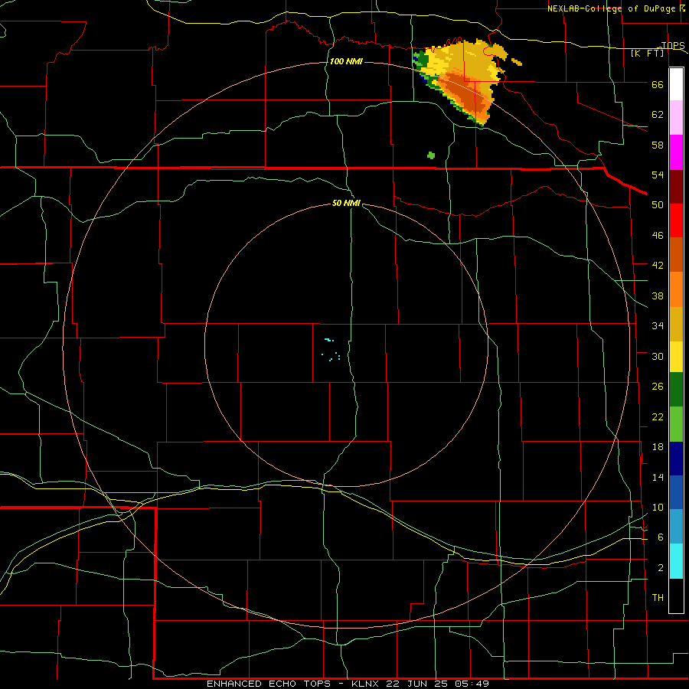
Task: Click the orange 38-42 kft legend swatch
Action: (676, 289)
